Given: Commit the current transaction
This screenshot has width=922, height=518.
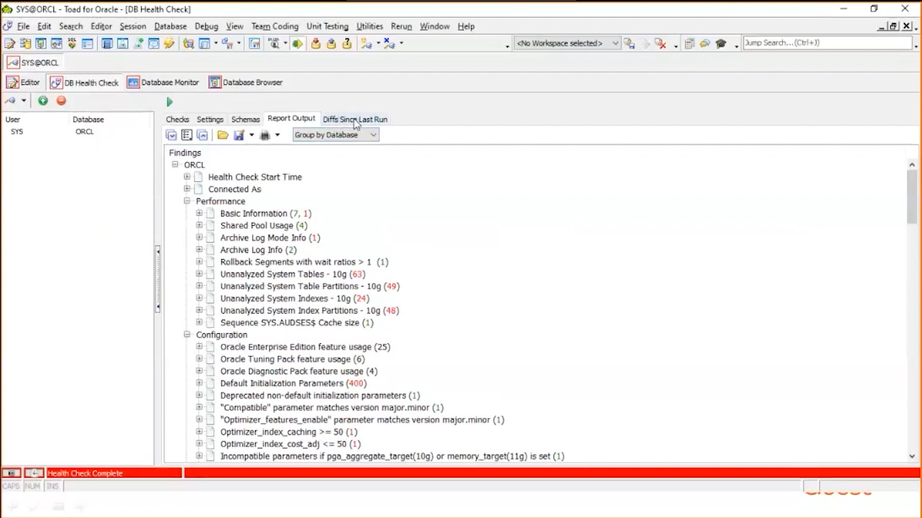Looking at the screenshot, I should coord(315,43).
